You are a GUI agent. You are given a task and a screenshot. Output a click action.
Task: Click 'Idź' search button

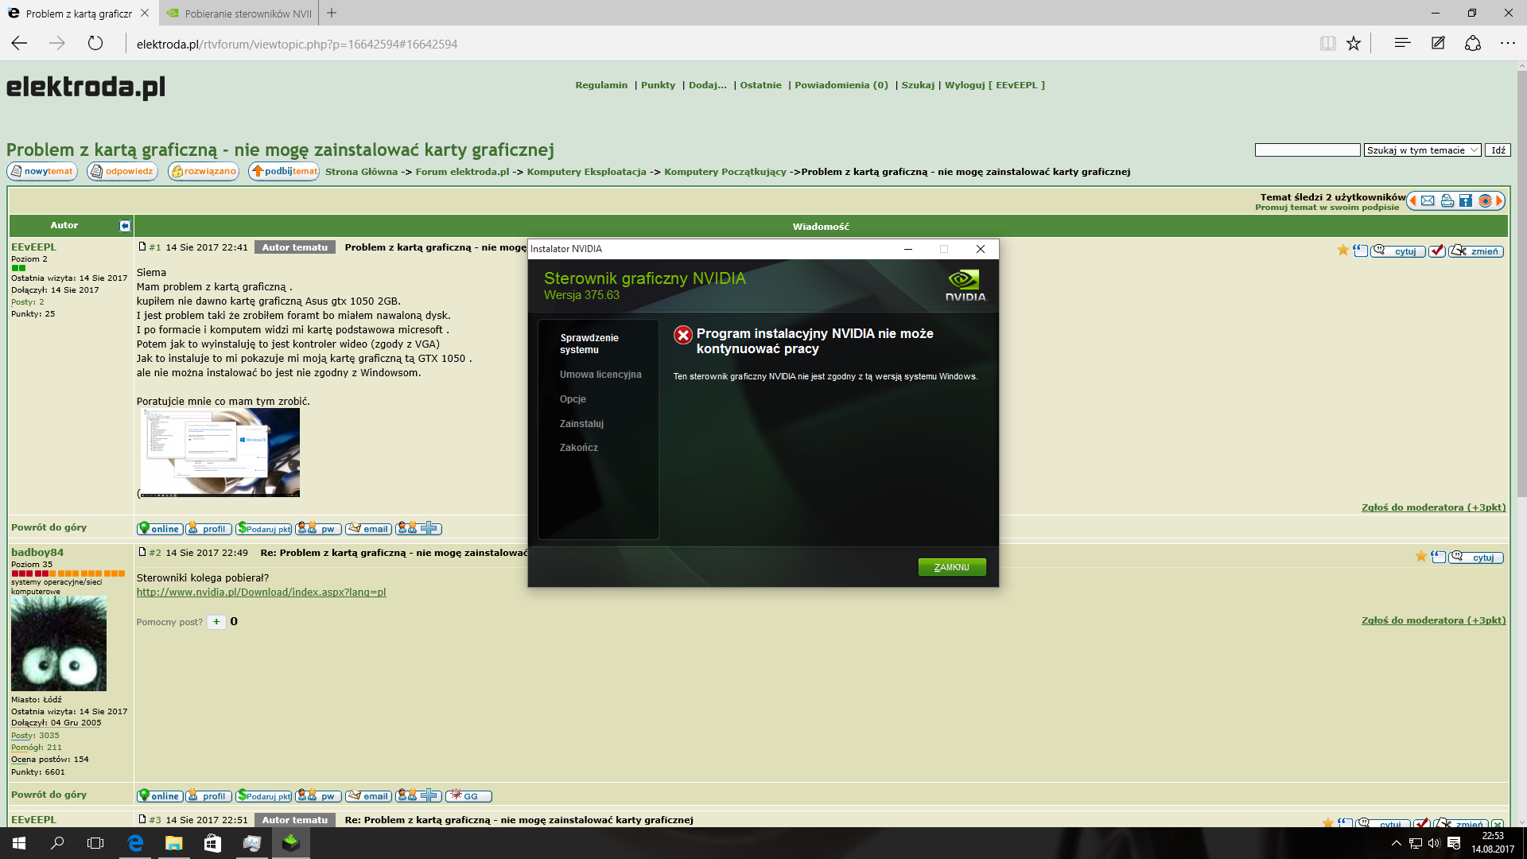coord(1498,150)
